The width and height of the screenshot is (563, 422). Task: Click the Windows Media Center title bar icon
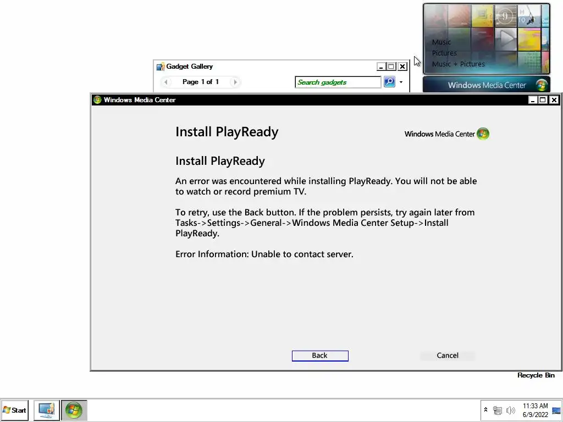click(97, 100)
